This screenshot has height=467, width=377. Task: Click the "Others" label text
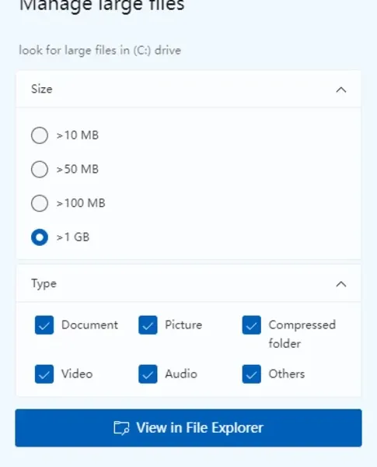coord(287,374)
